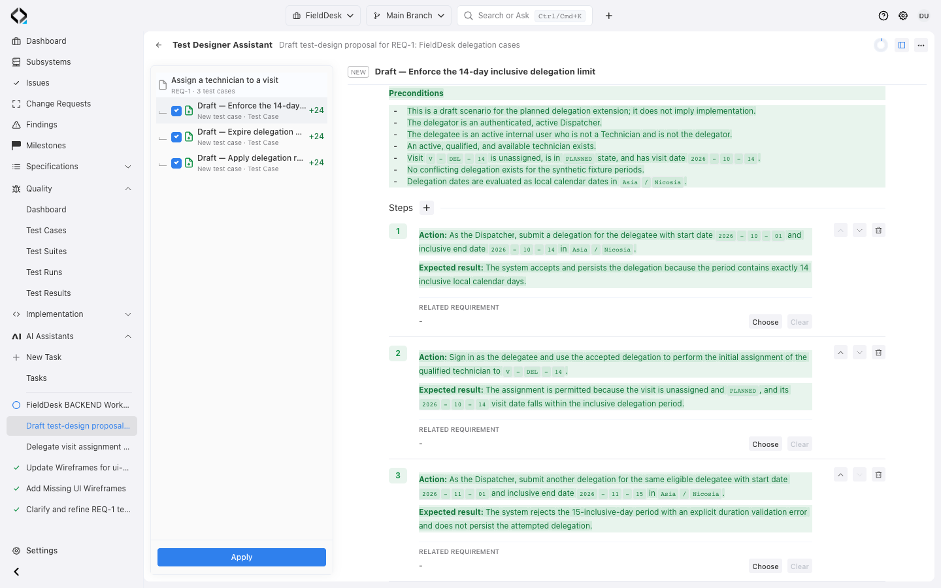Start a New Task under AI Assistants
Viewport: 941px width, 588px height.
coord(72,357)
